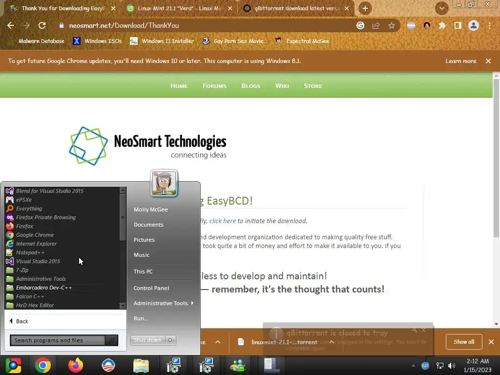Bookmark this page with the star icon
500x375 pixels.
392,25
